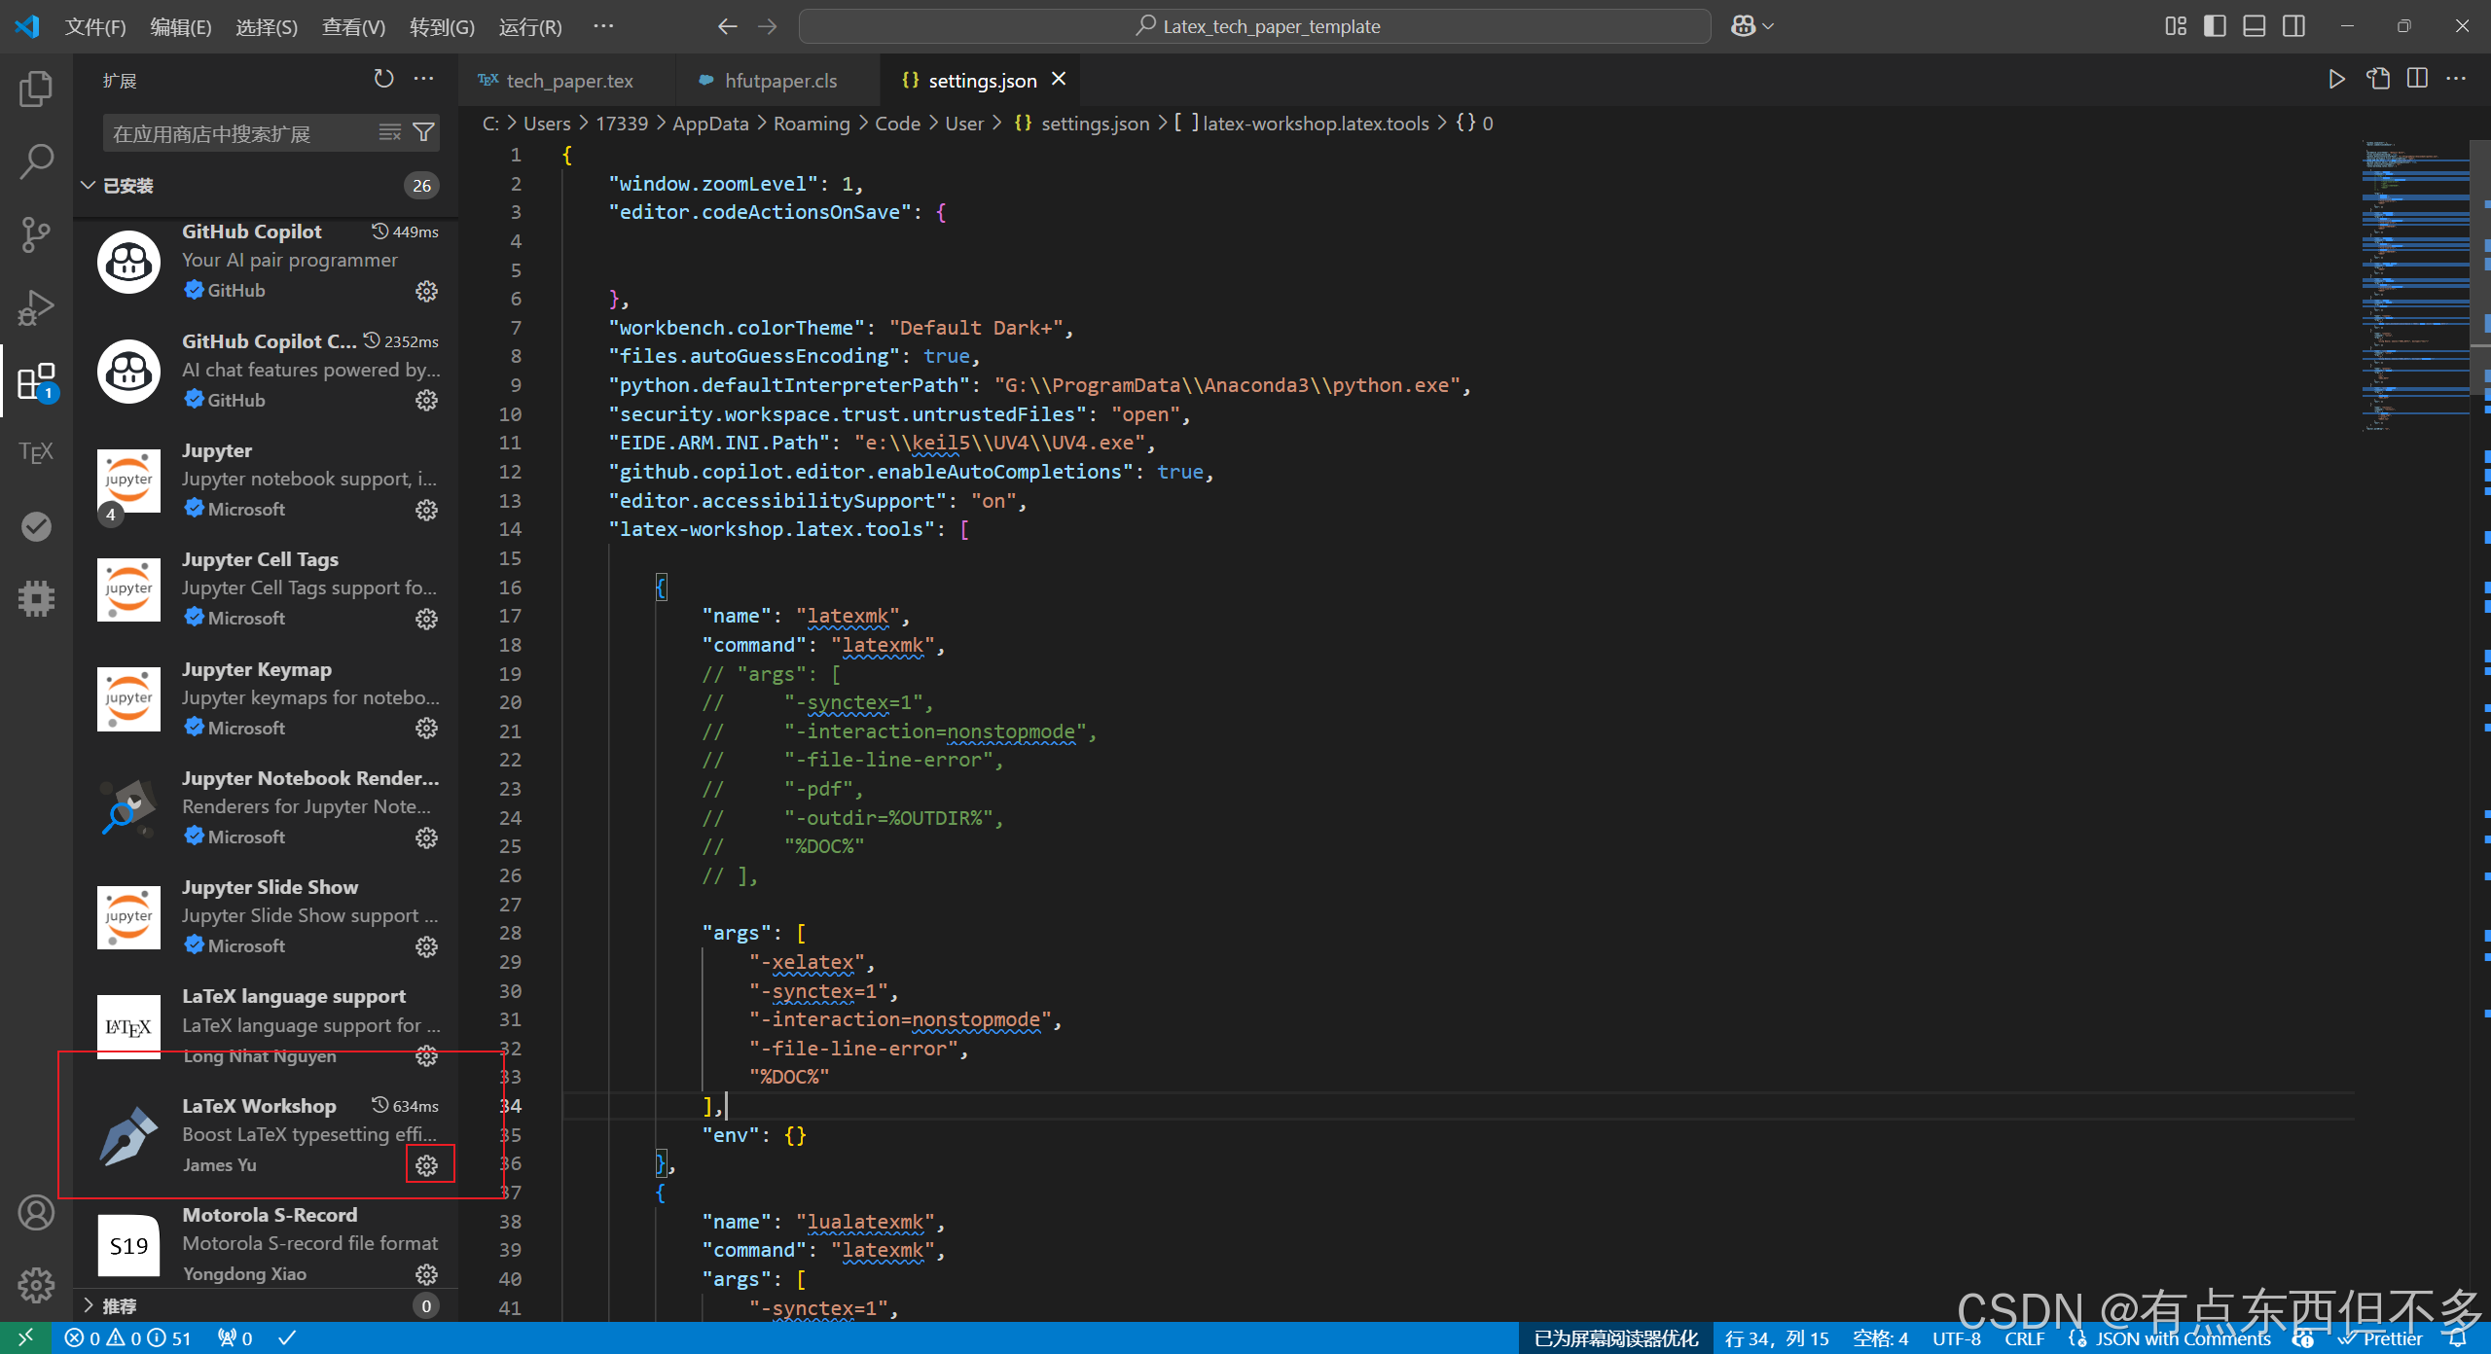
Task: Open the Explorer view in activity bar
Action: click(36, 89)
